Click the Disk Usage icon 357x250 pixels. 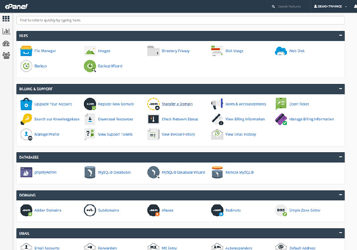coord(217,51)
